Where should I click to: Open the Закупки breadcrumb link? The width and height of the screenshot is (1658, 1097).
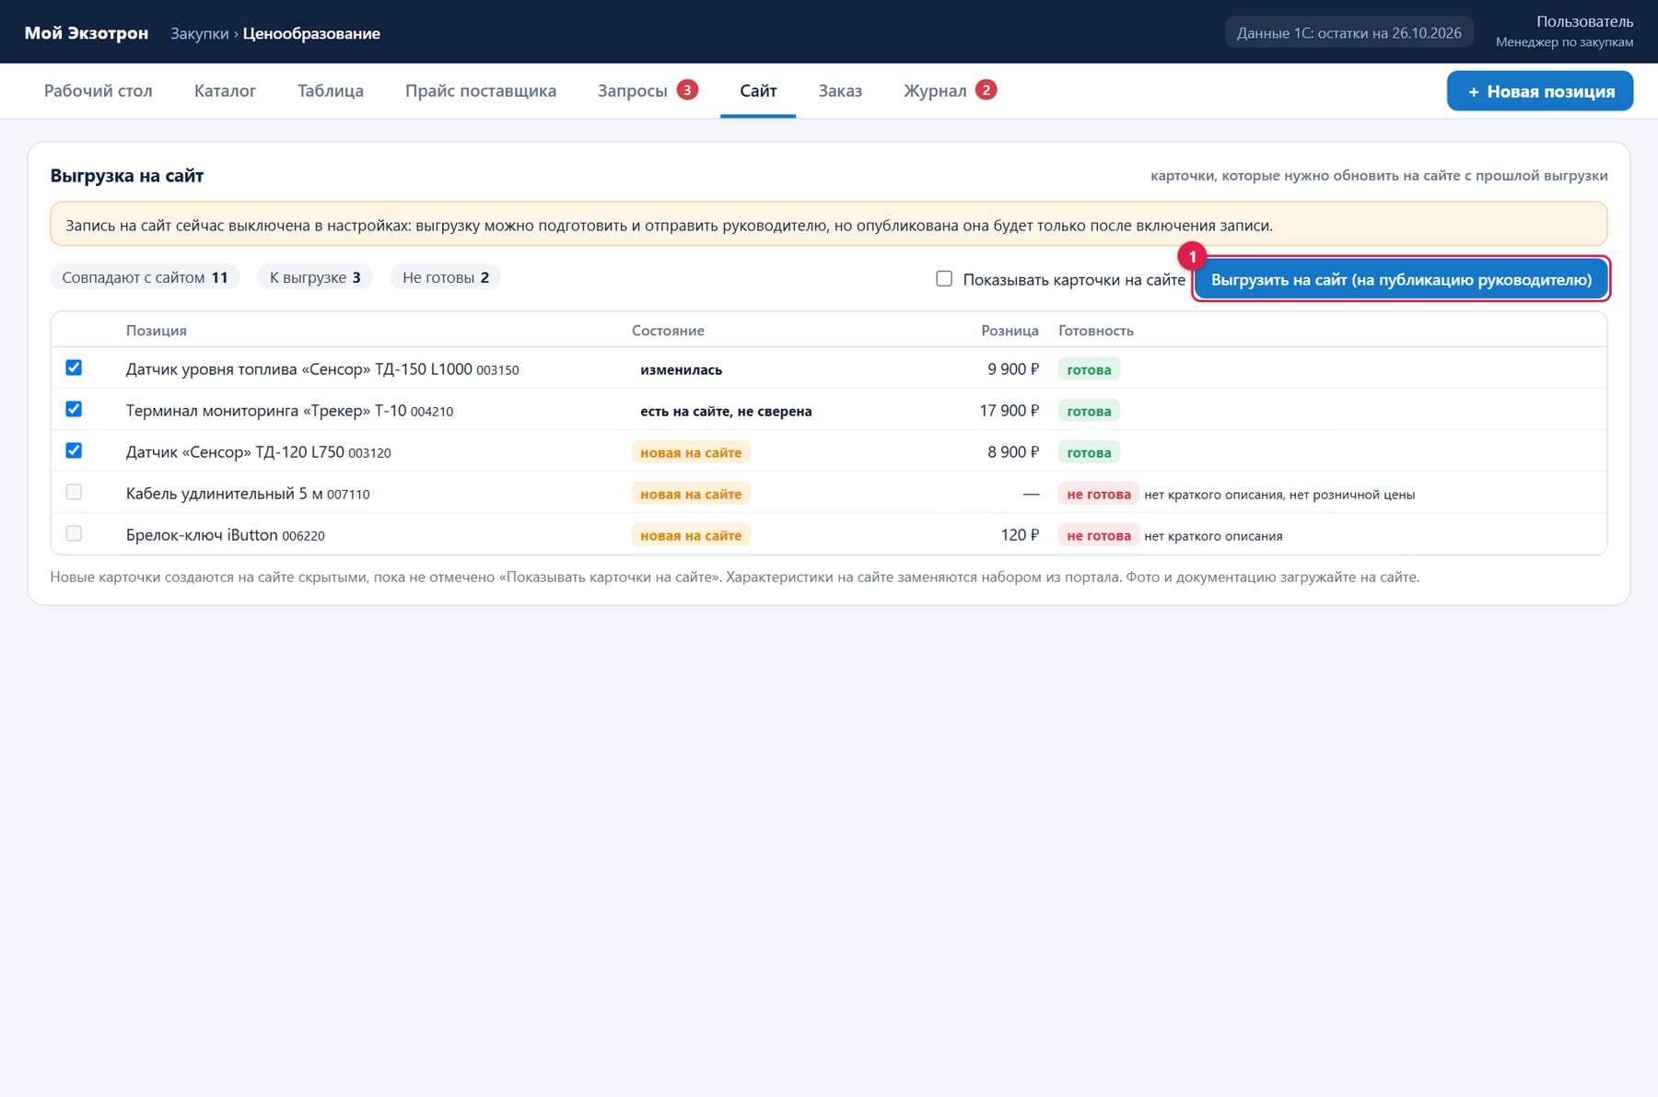(x=199, y=33)
